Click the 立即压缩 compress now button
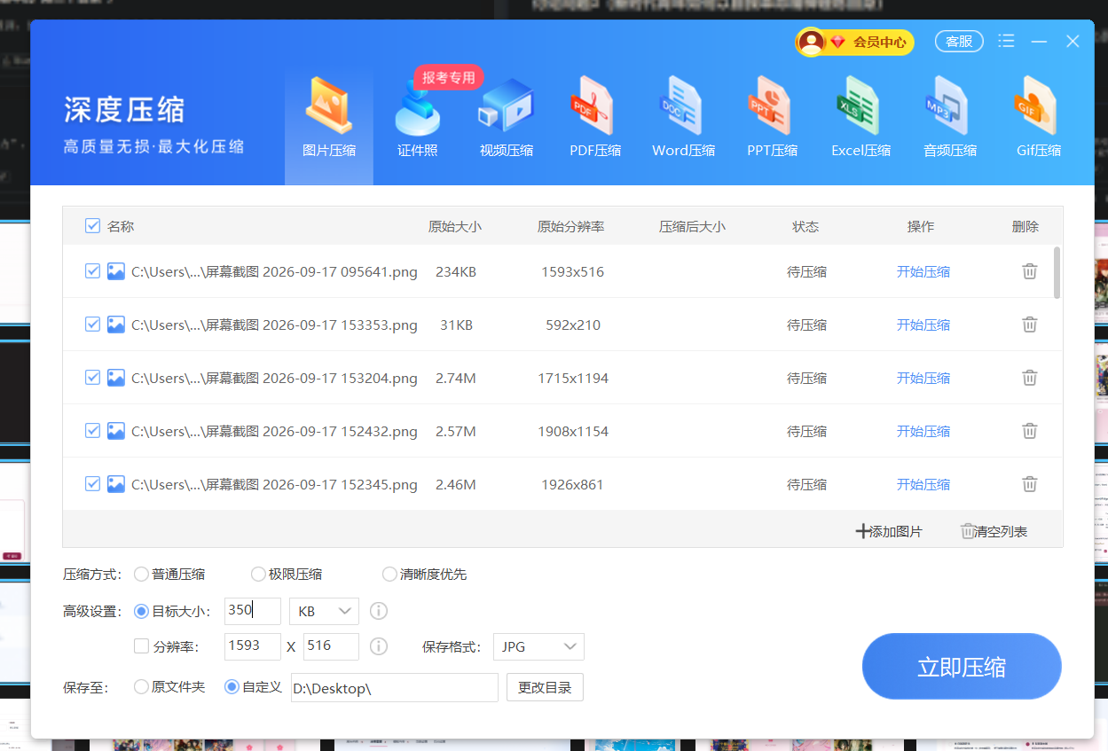Viewport: 1108px width, 751px height. tap(962, 667)
